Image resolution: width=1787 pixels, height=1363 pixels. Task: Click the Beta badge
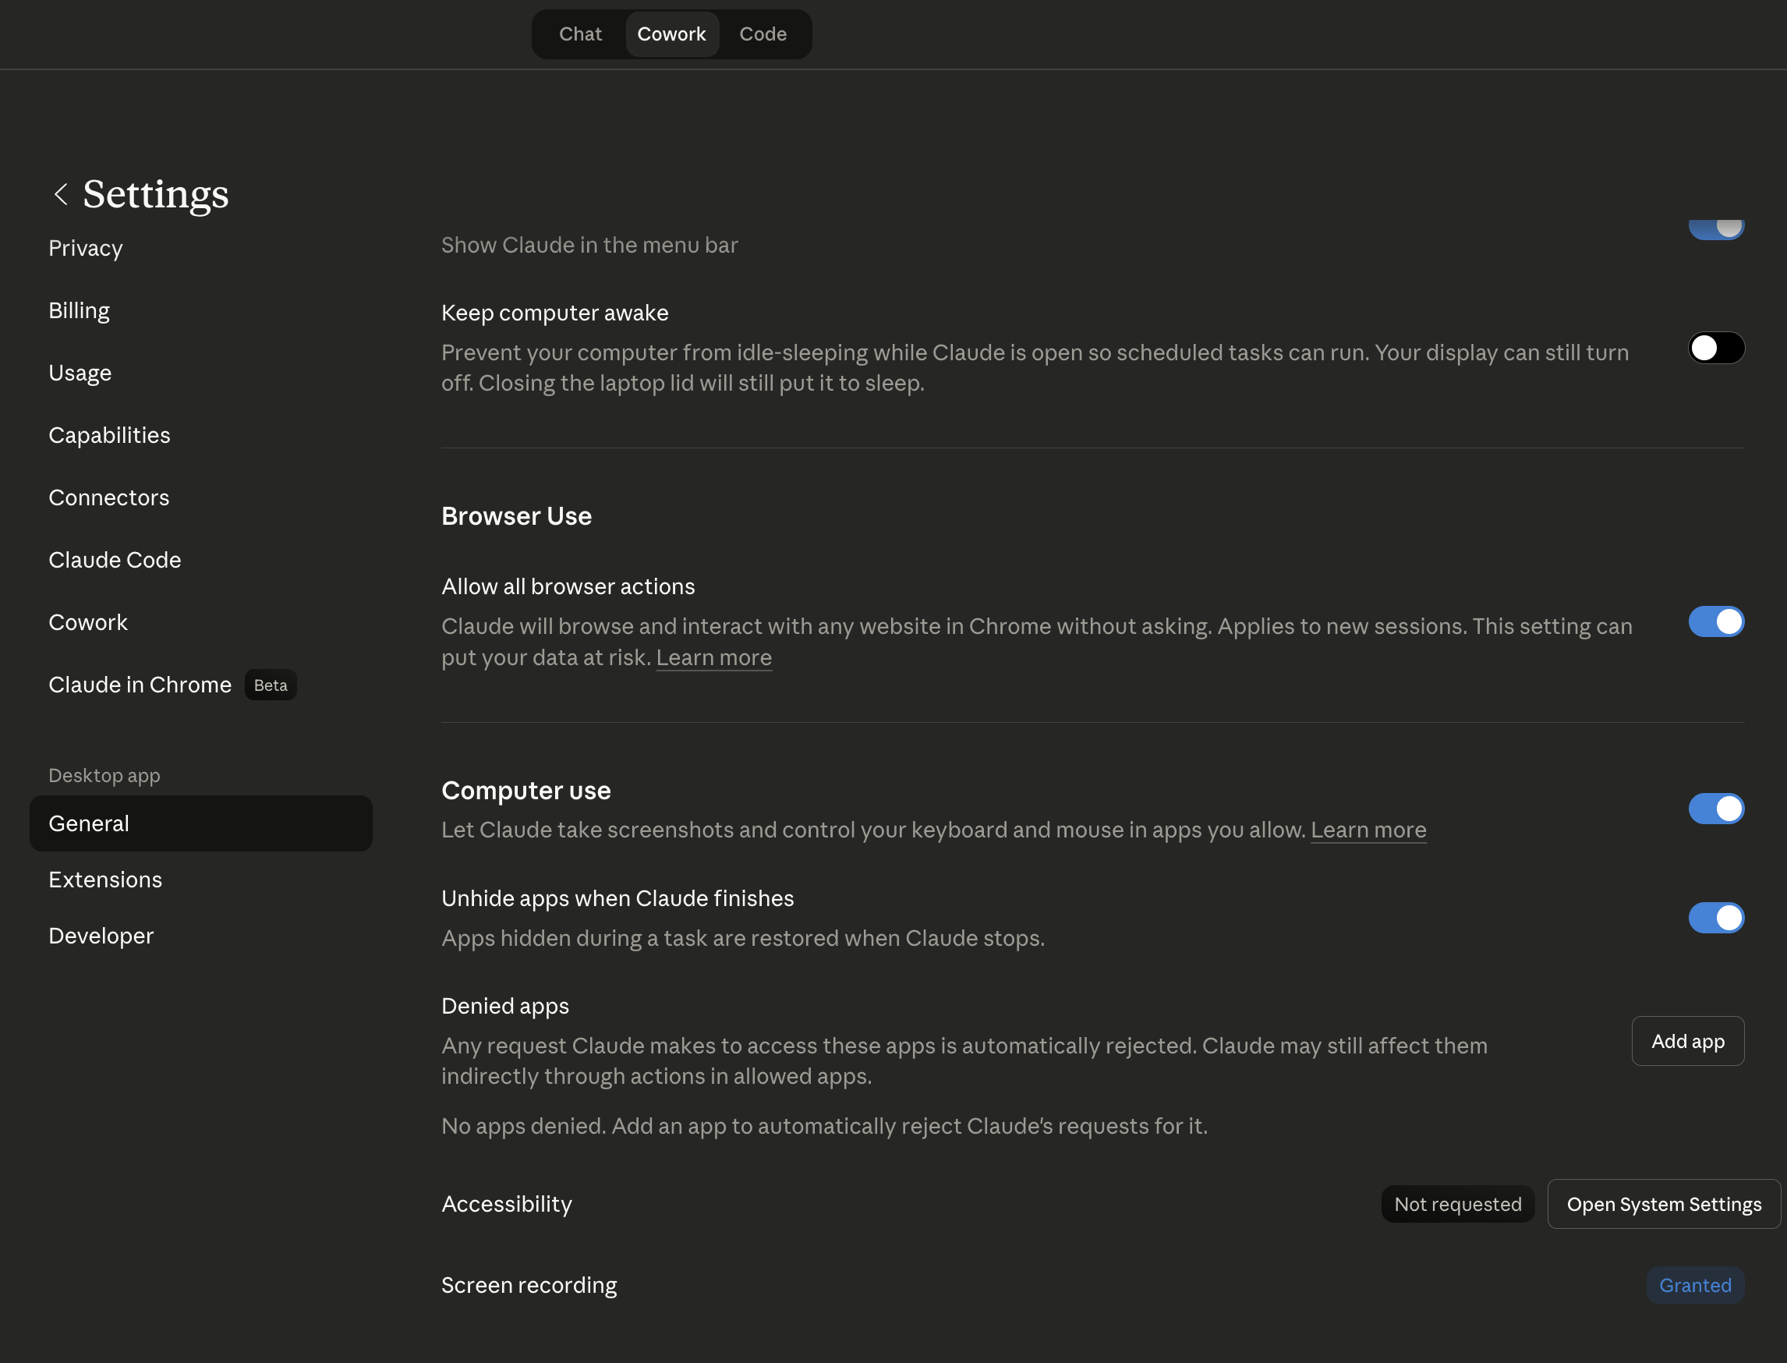[x=270, y=685]
